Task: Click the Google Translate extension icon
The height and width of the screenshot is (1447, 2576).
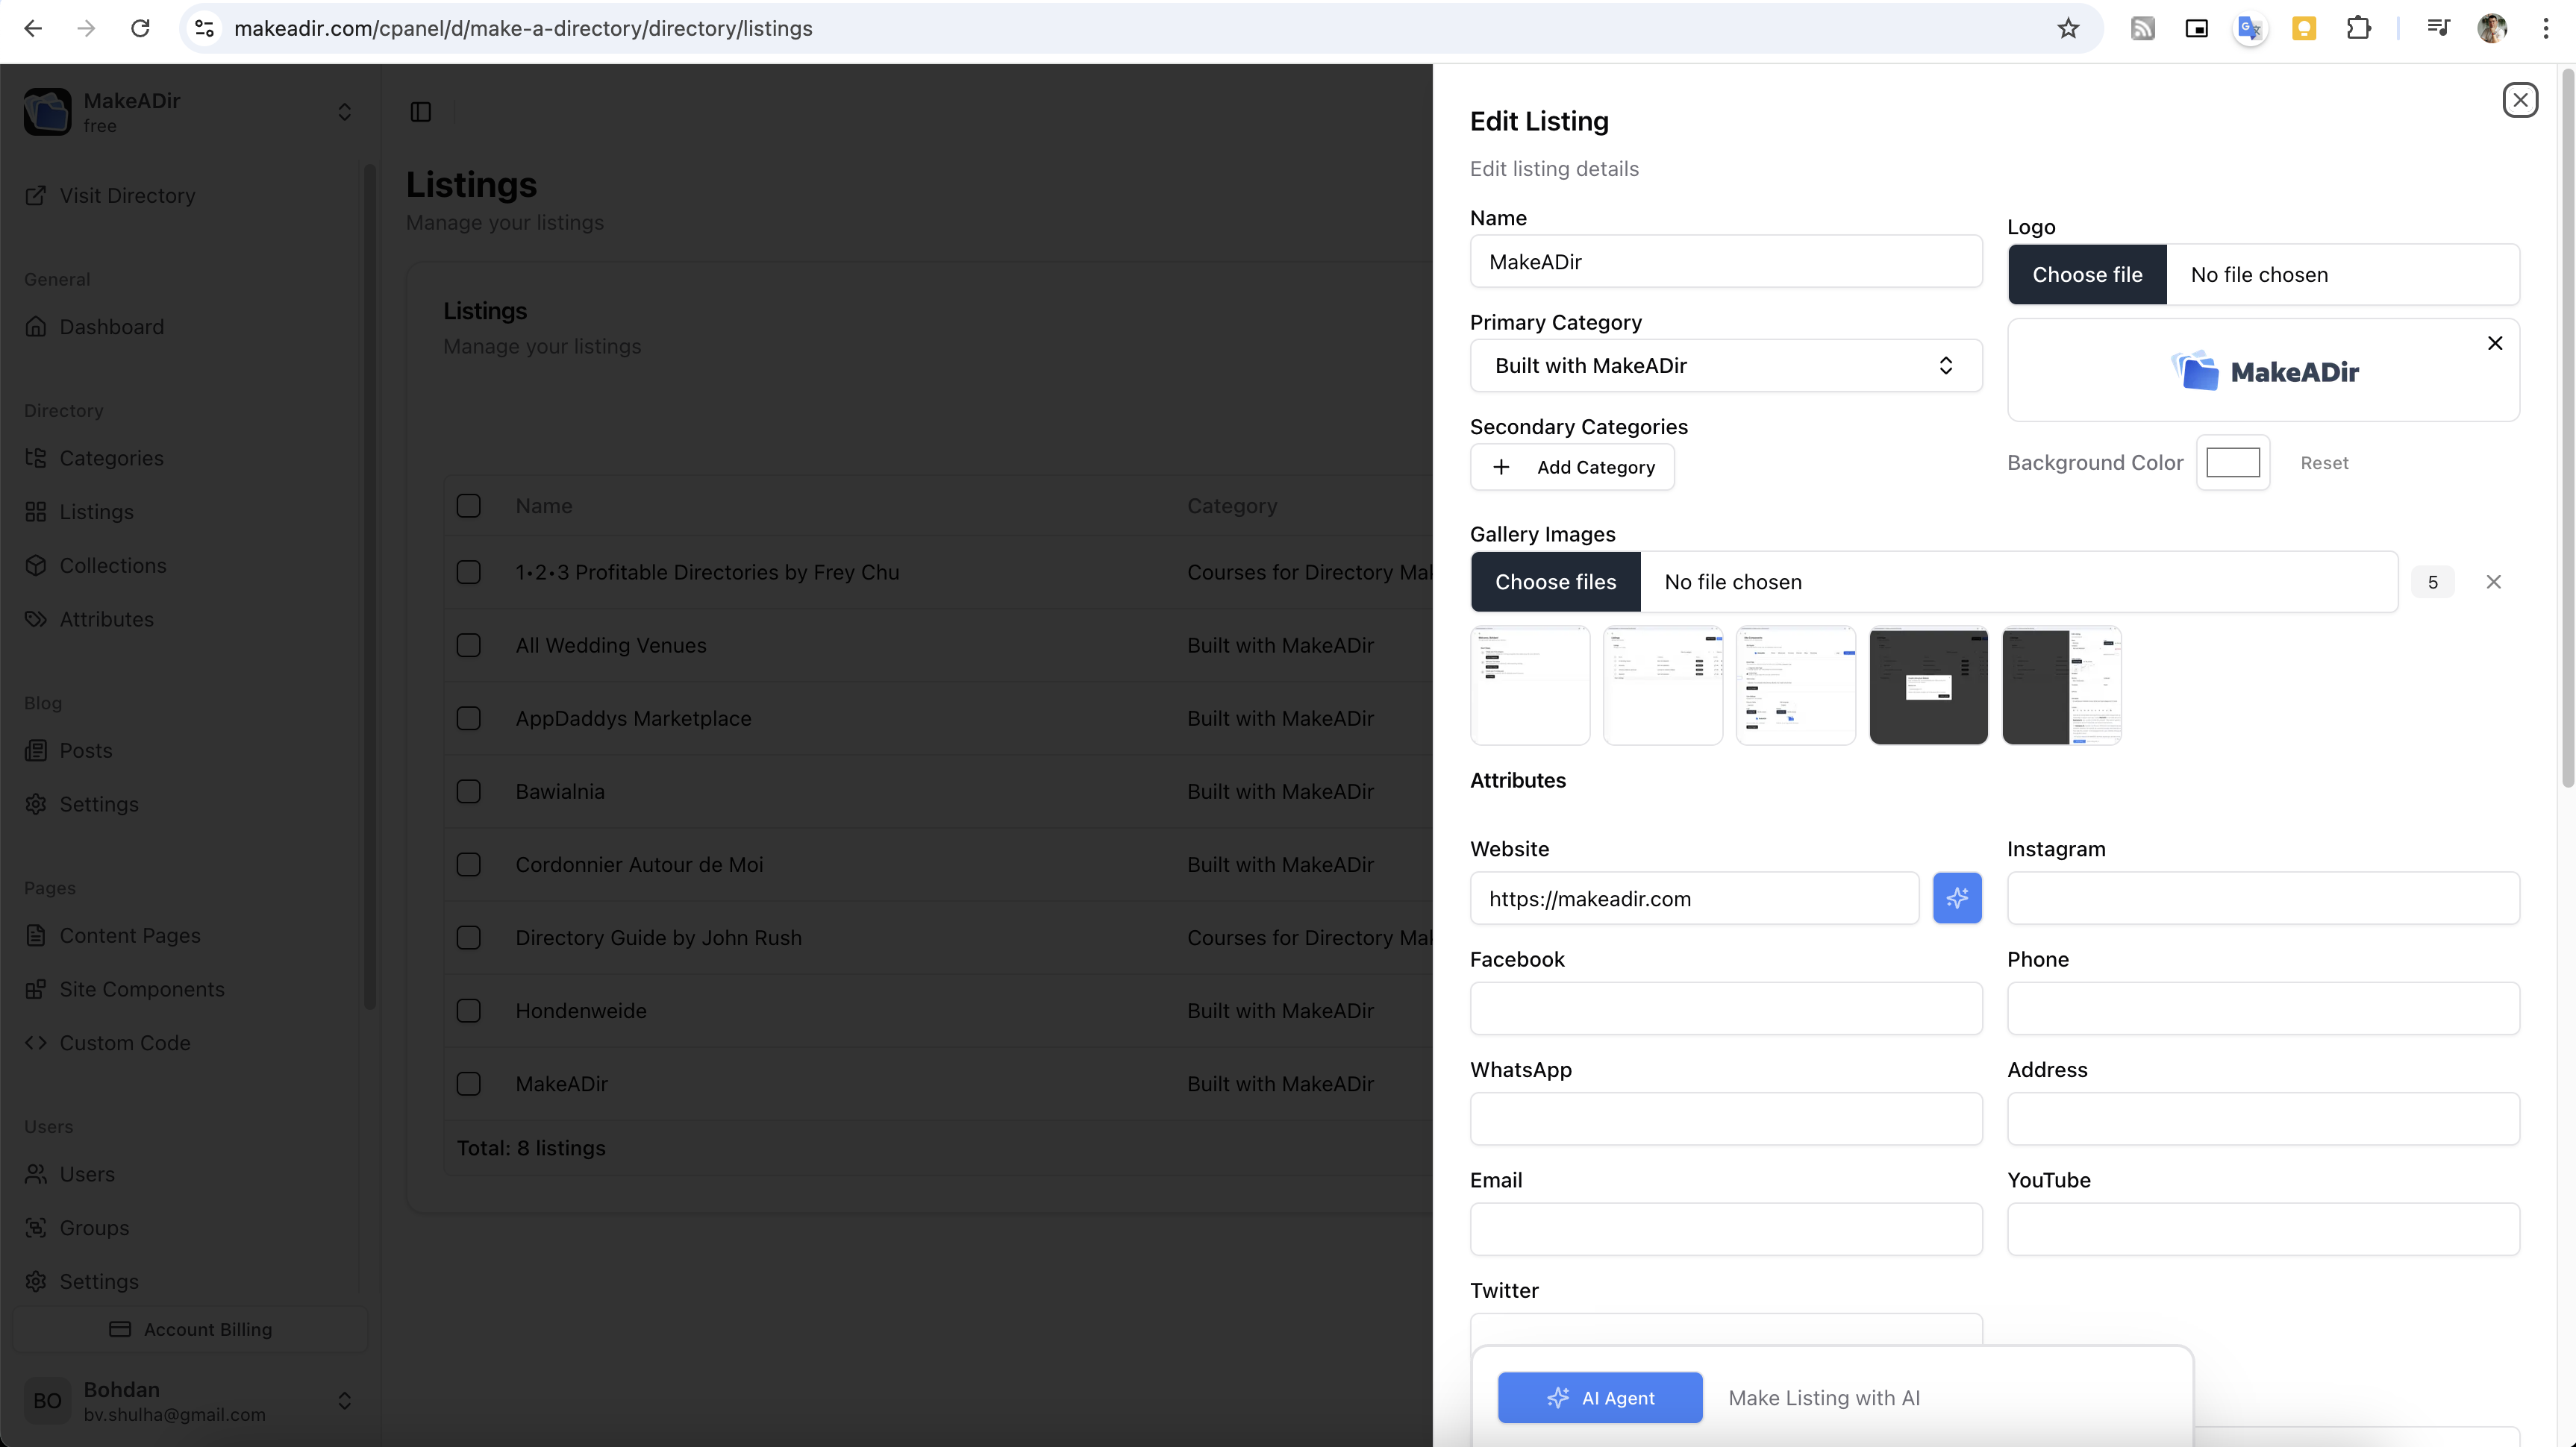Action: point(2249,28)
